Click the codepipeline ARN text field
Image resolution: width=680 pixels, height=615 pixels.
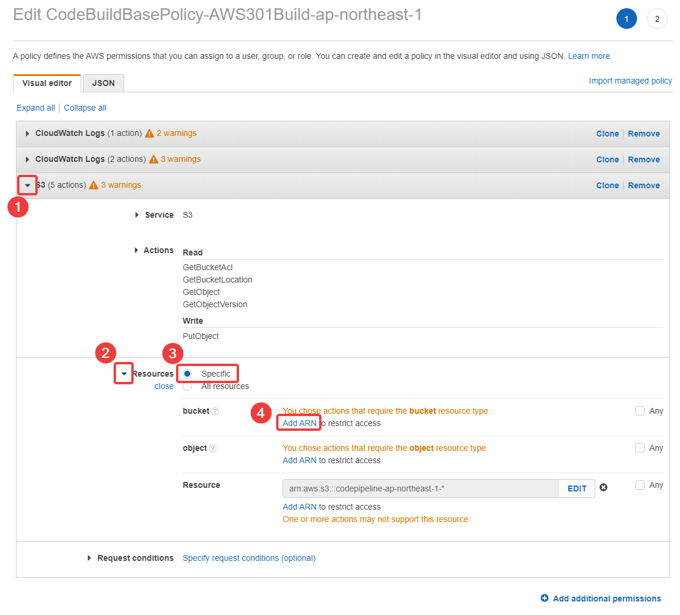(x=421, y=488)
